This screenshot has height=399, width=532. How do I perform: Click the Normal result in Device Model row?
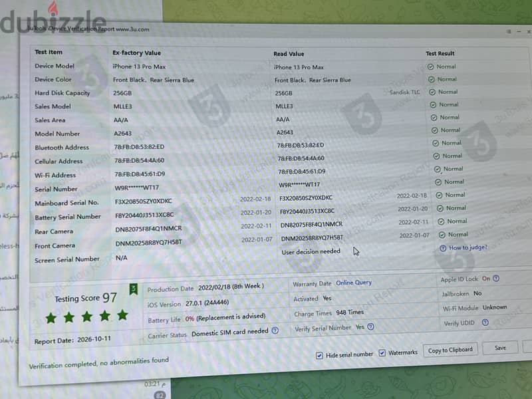[x=446, y=67]
